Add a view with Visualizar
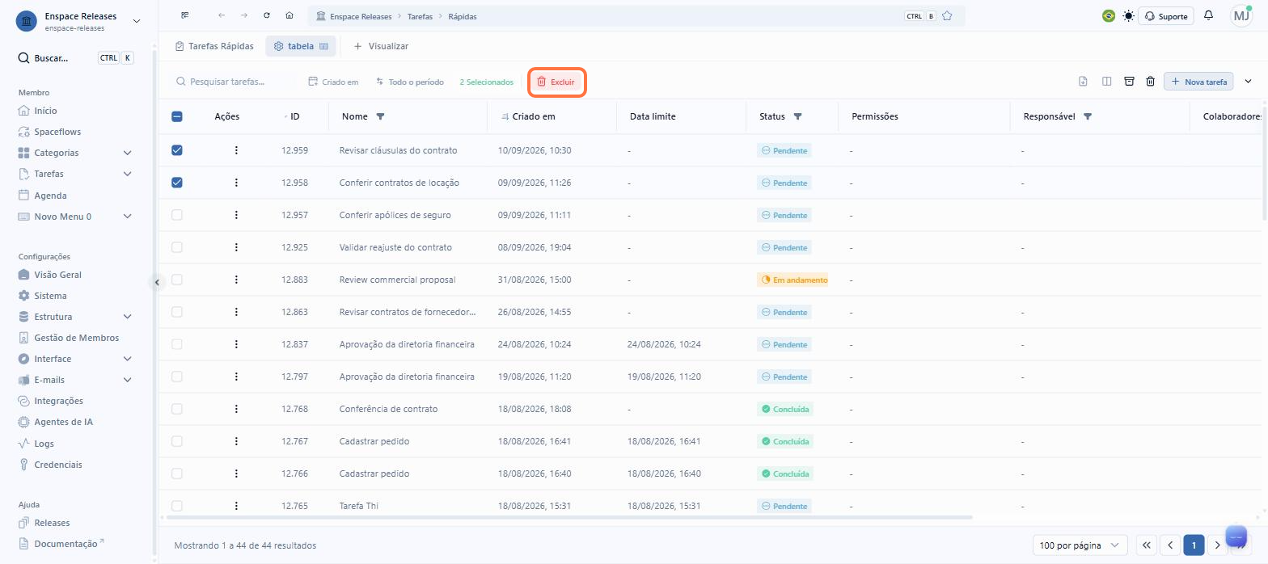 point(381,46)
